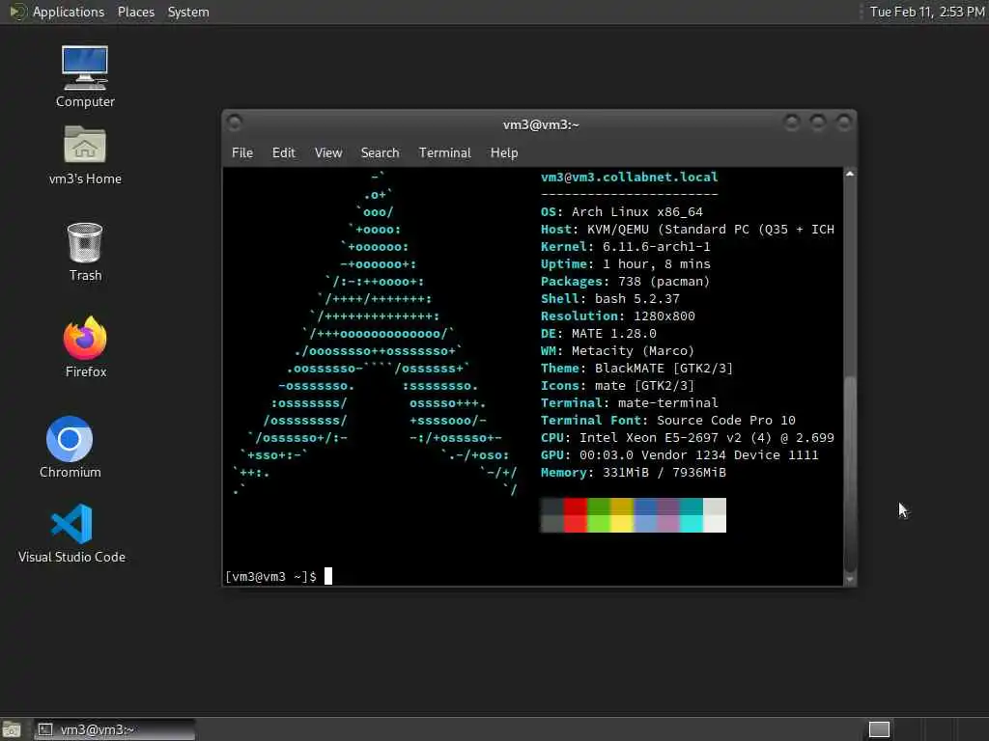Image resolution: width=989 pixels, height=741 pixels.
Task: Open the Places menu
Action: (x=135, y=12)
